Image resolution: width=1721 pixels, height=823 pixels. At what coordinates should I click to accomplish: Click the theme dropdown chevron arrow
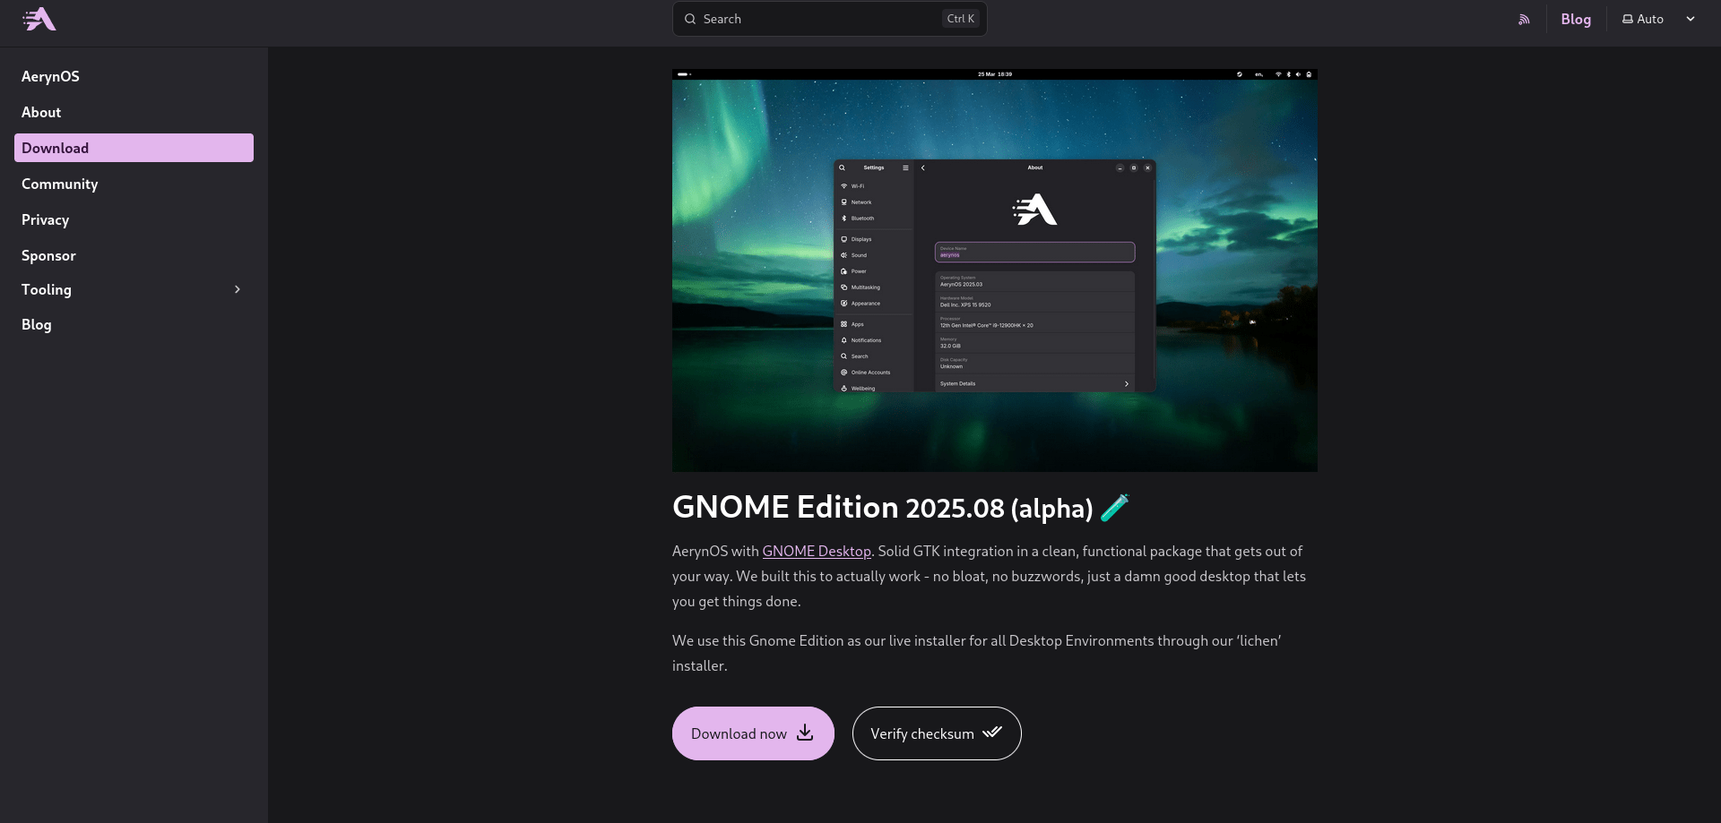coord(1691,19)
